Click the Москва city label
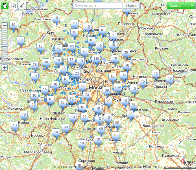 (97, 87)
